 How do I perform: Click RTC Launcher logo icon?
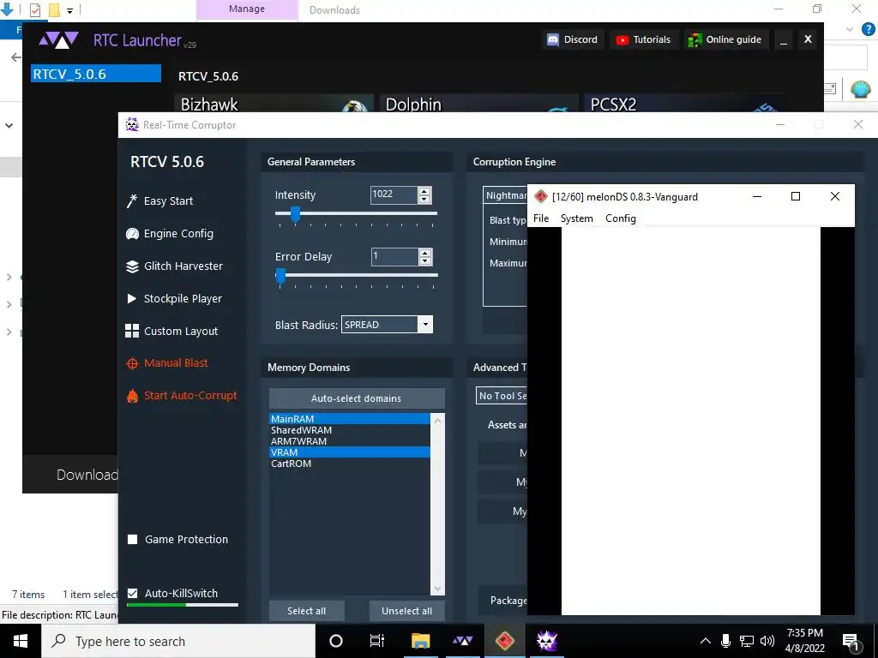click(58, 40)
